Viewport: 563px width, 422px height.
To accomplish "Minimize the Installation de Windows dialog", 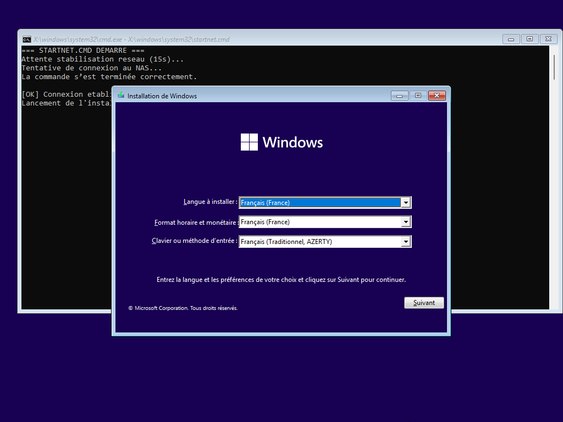I will (x=400, y=96).
